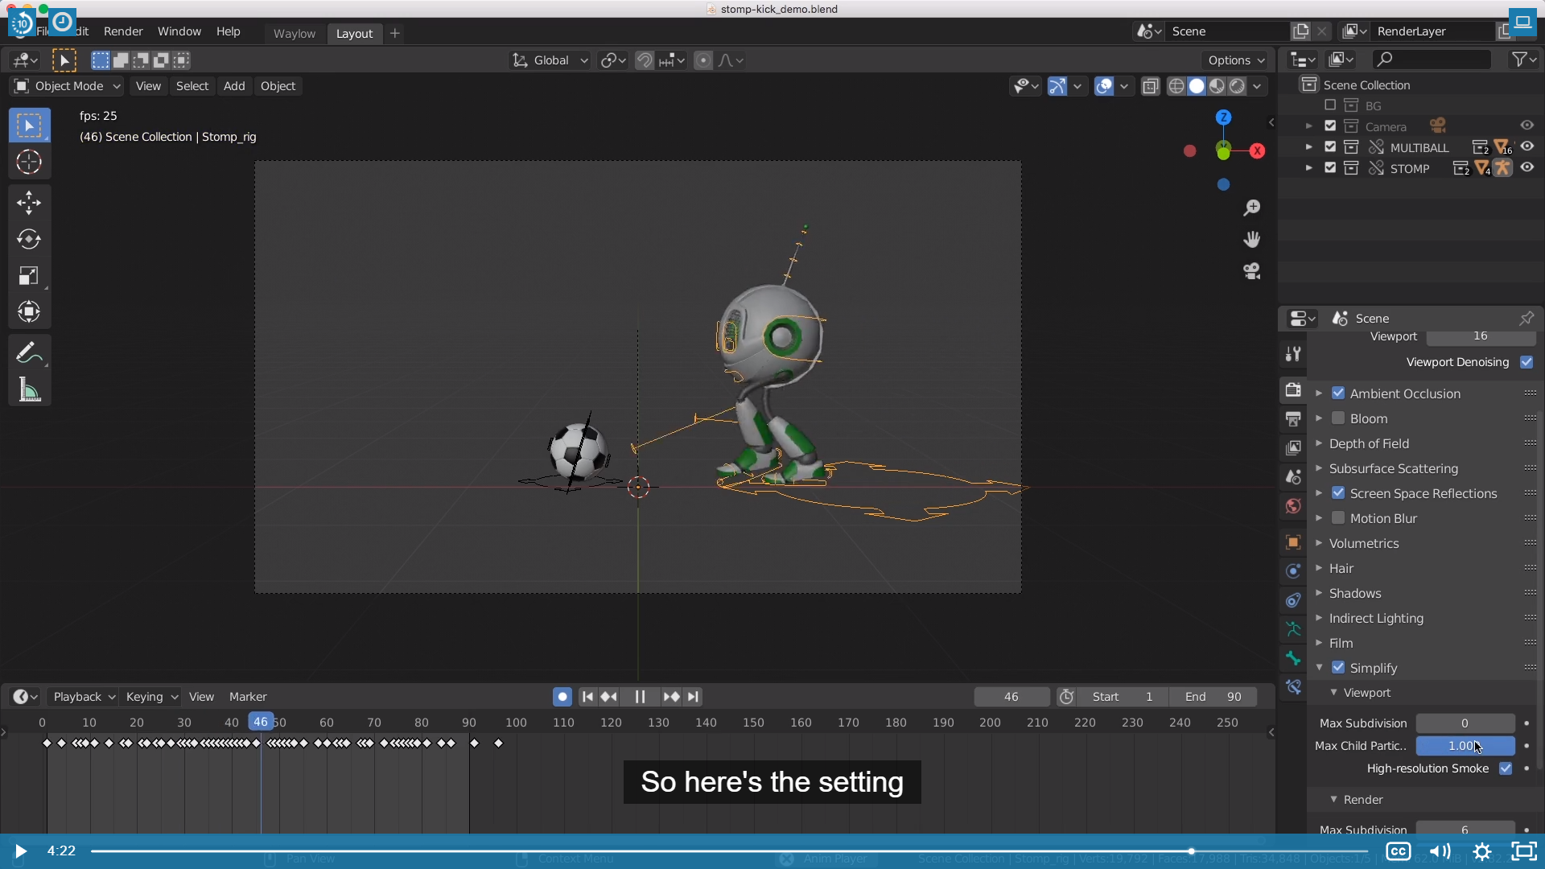Enable the Bloom checkbox
This screenshot has height=869, width=1545.
click(1338, 418)
